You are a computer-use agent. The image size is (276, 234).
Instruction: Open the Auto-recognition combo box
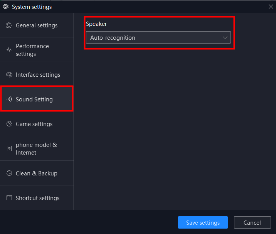pos(158,37)
